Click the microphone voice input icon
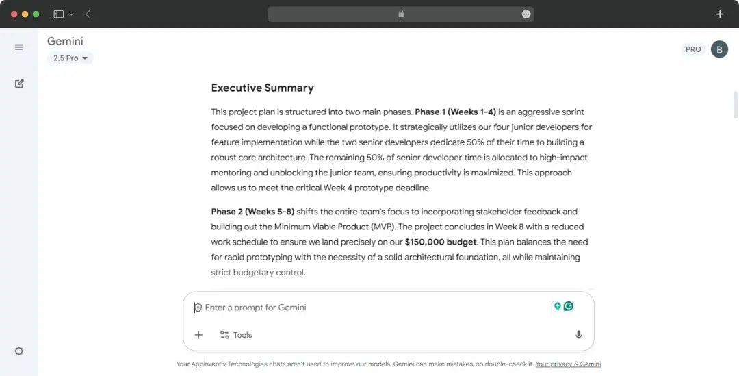Image resolution: width=739 pixels, height=376 pixels. pyautogui.click(x=578, y=335)
